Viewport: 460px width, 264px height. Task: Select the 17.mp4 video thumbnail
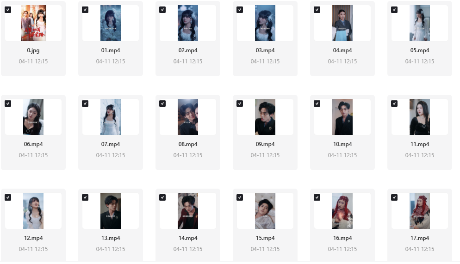pos(420,211)
